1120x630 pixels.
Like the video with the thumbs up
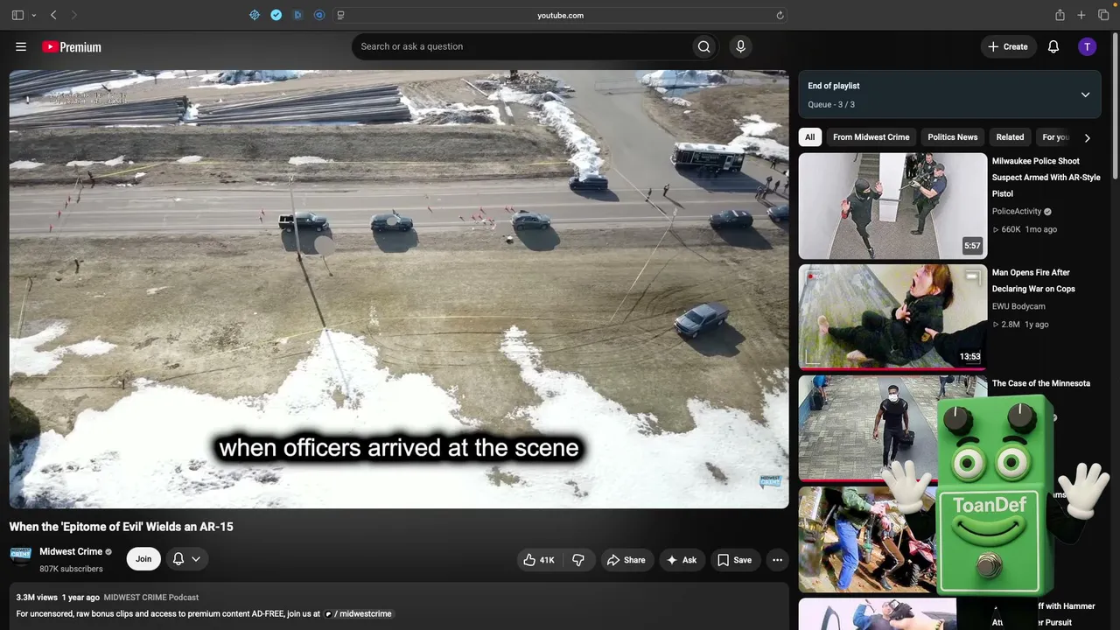coord(538,560)
